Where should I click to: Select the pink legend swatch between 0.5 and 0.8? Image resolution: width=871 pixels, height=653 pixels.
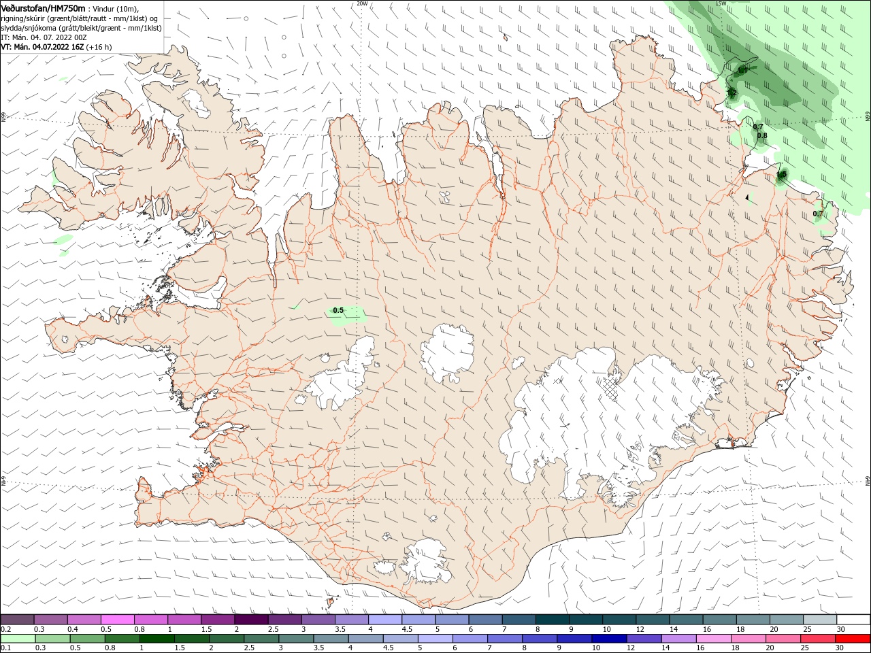[117, 620]
